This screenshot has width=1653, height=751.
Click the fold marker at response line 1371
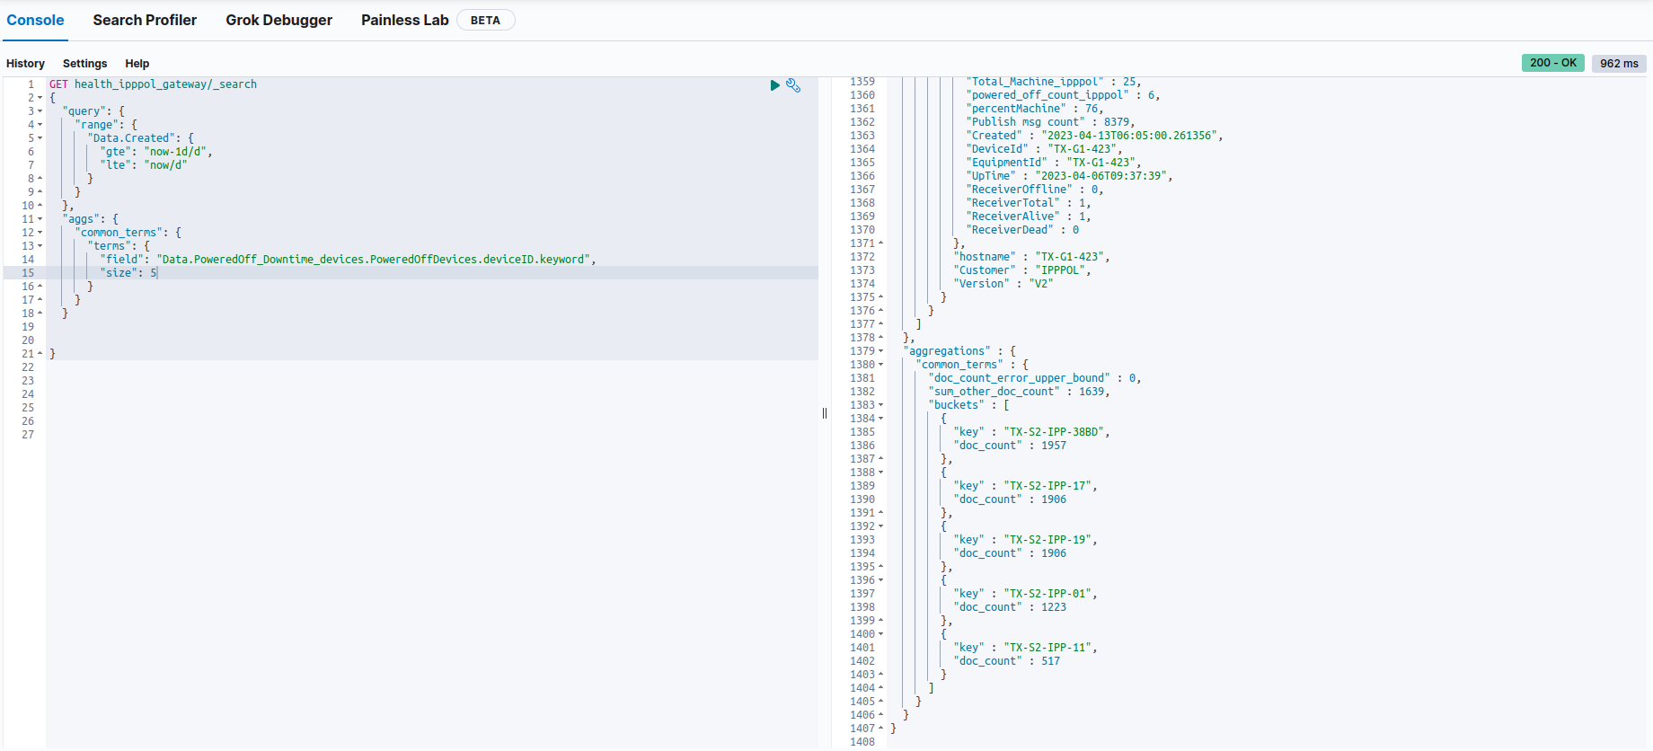pos(880,243)
